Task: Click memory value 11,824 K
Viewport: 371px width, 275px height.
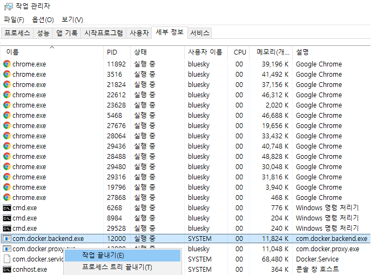Action: click(275, 239)
